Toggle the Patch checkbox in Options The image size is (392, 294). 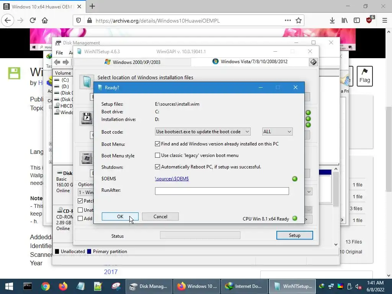point(80,201)
